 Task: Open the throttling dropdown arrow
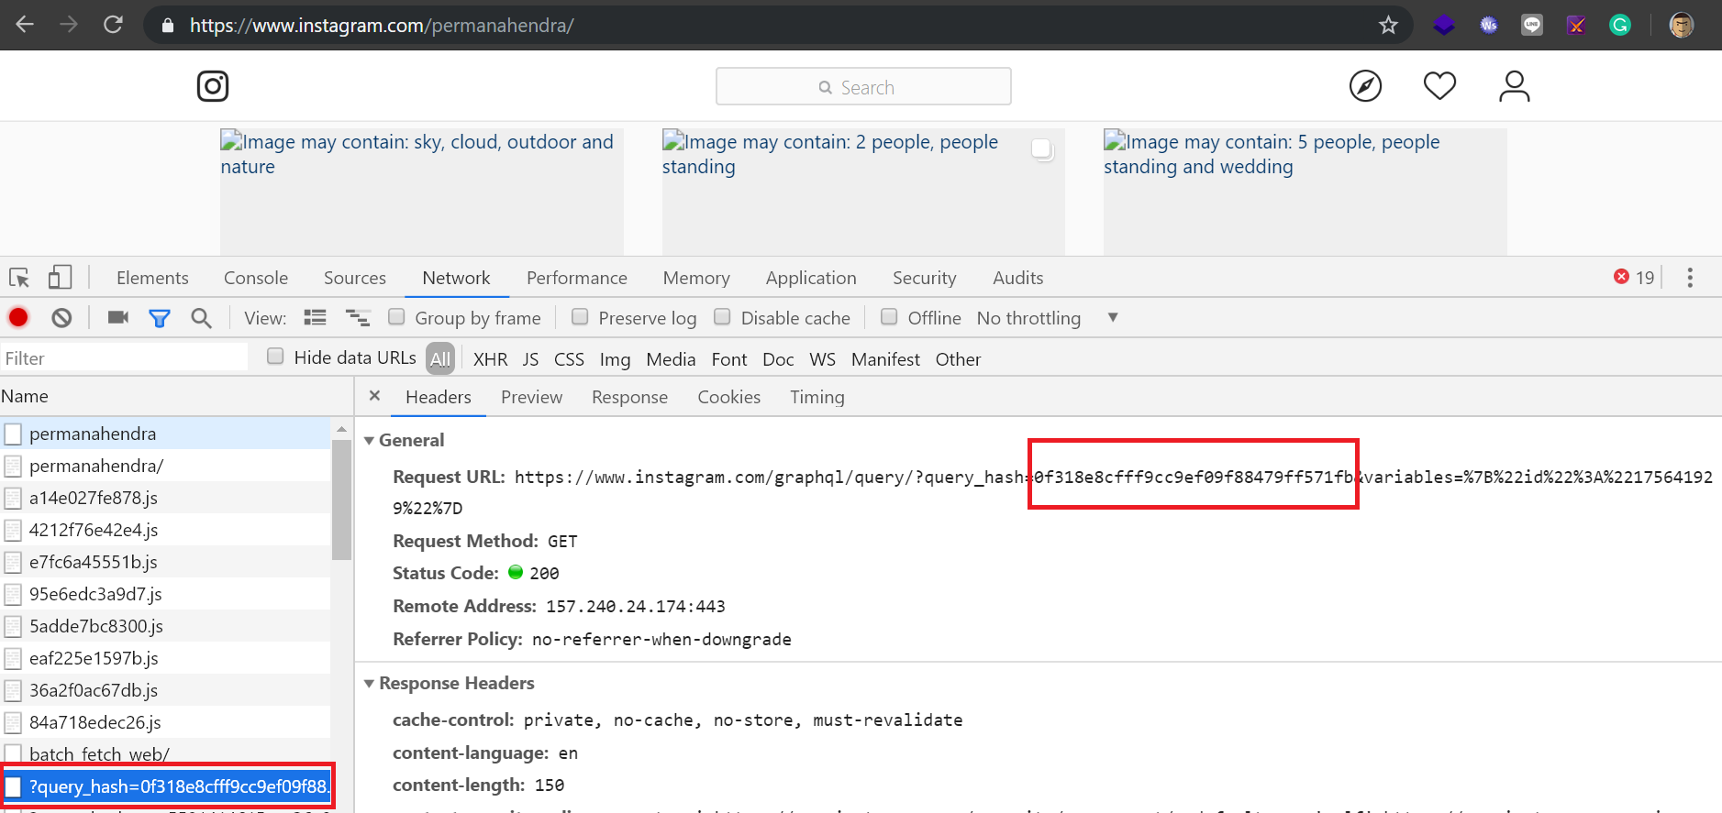pos(1113,317)
